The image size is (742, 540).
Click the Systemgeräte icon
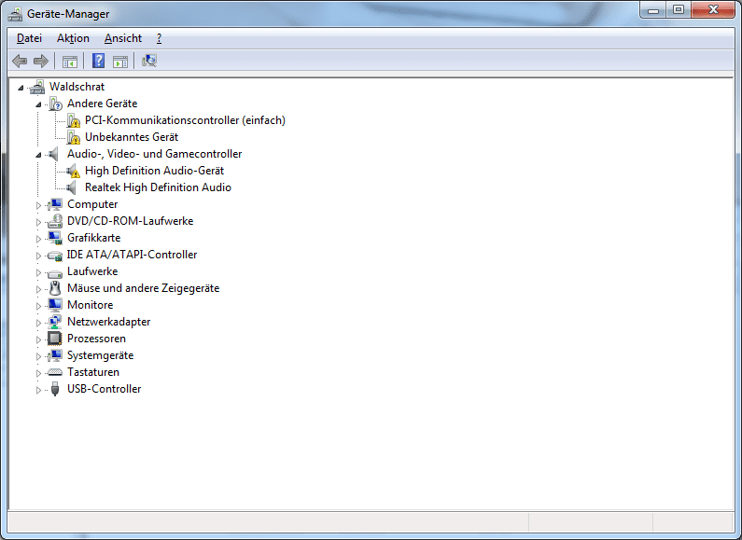point(55,355)
